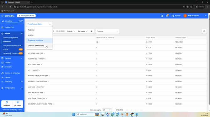This screenshot has height=117, width=210.
Task: Click the Planilhas Suporte bookmark folder
Action: pos(8,11)
